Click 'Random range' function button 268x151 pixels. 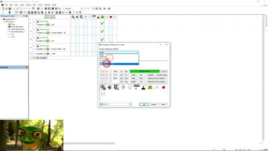[x=162, y=75]
